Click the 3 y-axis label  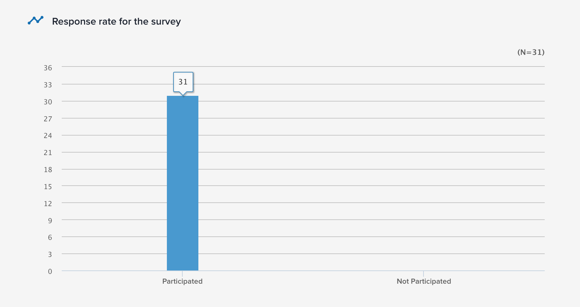coord(50,254)
